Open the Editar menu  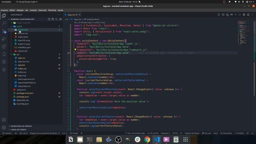click(x=12, y=10)
